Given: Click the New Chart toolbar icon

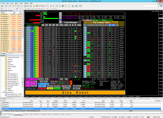Looking at the screenshot, I should [x=2, y=6].
